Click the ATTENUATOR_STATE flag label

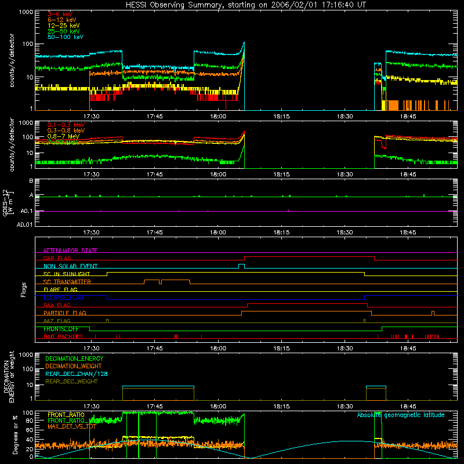coord(70,251)
